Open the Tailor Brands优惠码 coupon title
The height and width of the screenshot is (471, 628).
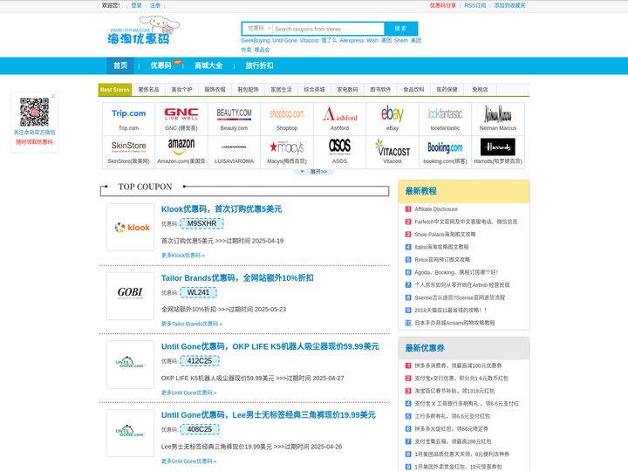point(237,278)
